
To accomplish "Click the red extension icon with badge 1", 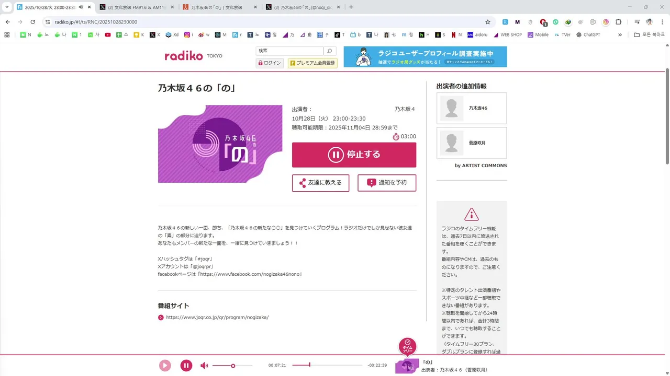I will pyautogui.click(x=543, y=22).
